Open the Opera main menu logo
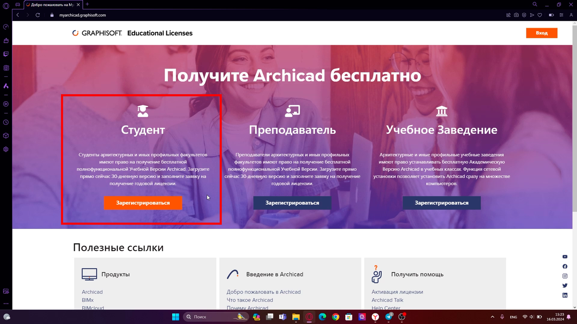577x324 pixels. pos(6,5)
